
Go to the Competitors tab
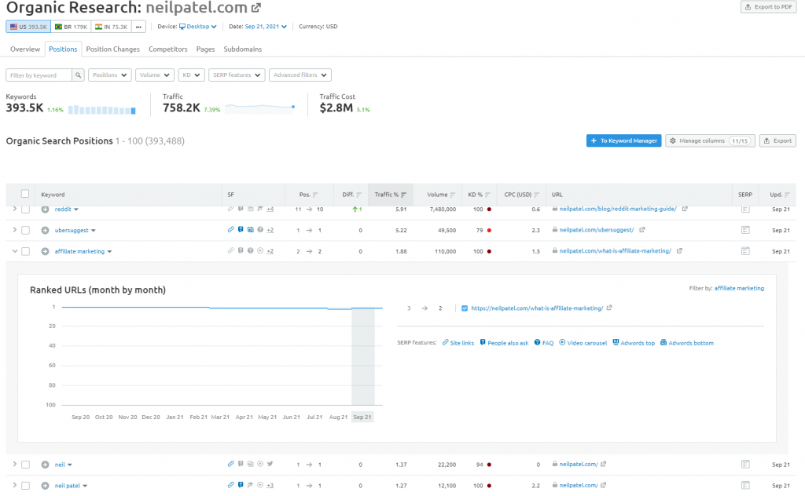tap(168, 49)
